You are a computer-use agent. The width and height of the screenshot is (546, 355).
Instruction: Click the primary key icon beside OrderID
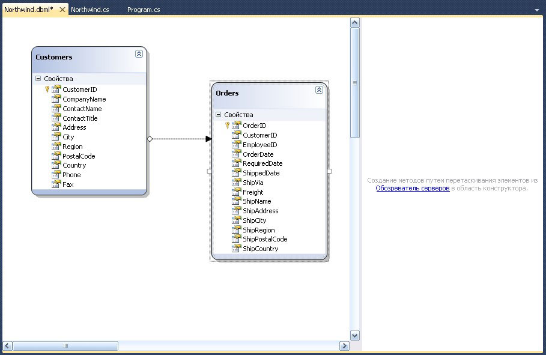[228, 125]
